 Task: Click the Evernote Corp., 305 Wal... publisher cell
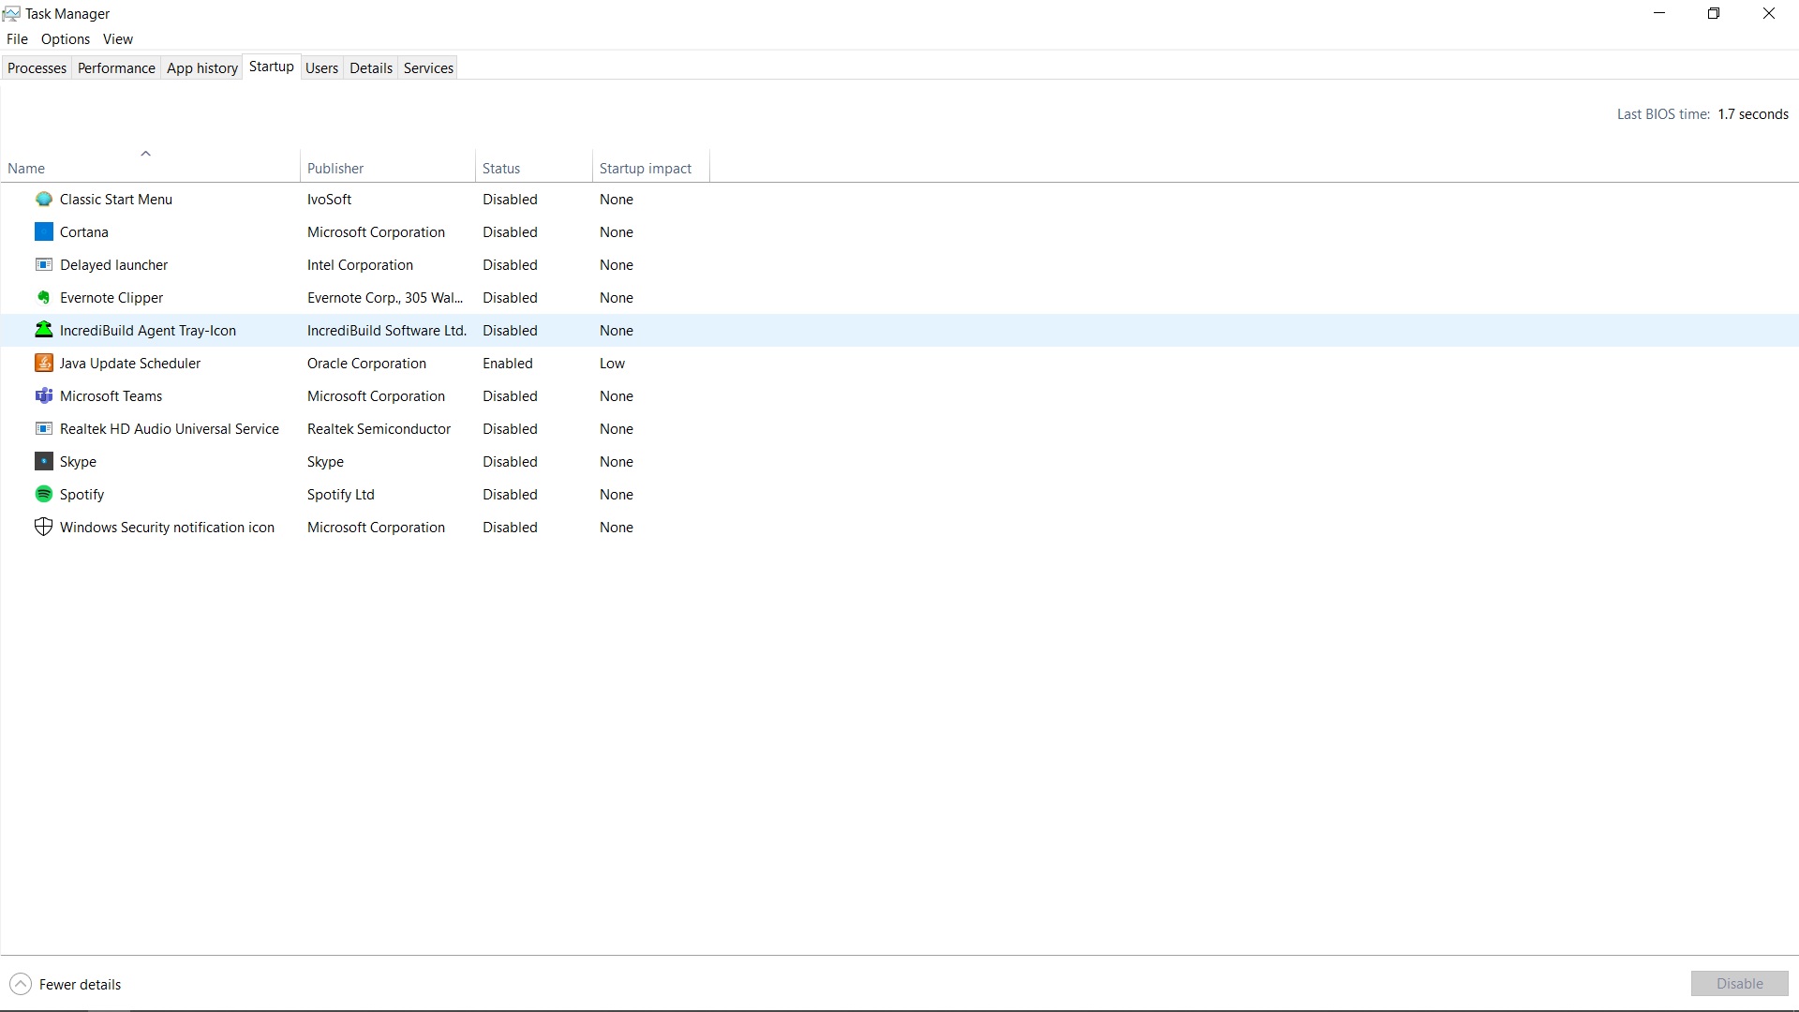coord(385,297)
